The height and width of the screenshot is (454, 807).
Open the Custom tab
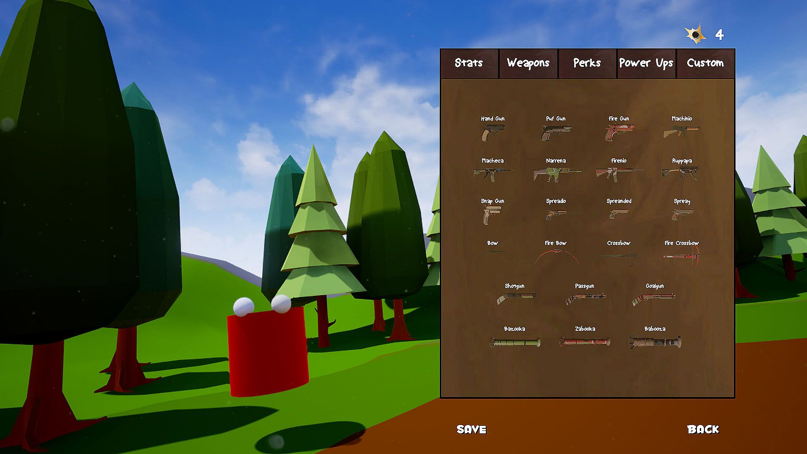coord(705,63)
